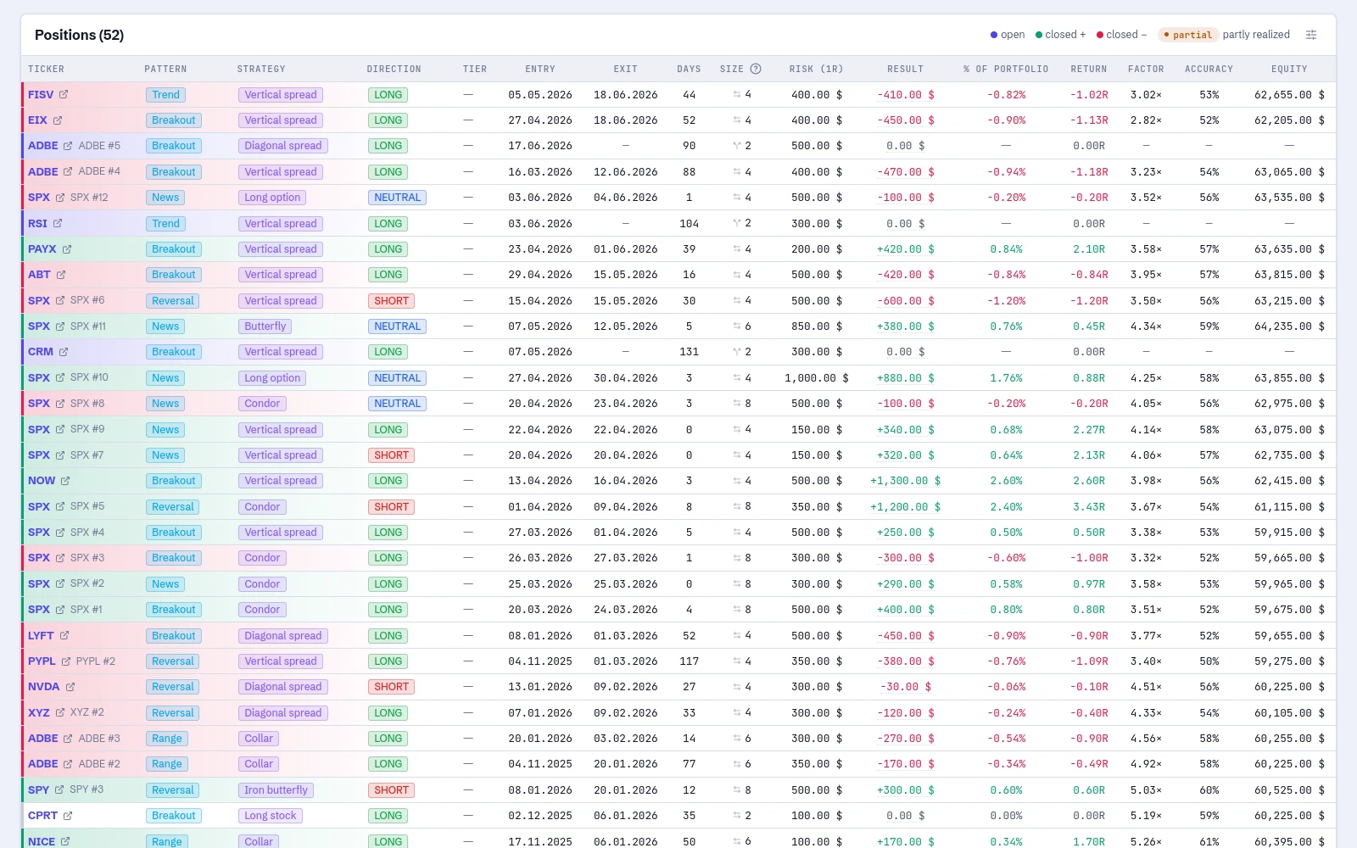
Task: Toggle the partial partly realized filter
Action: click(1224, 35)
